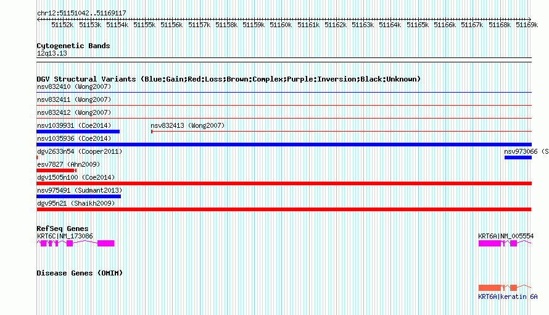The width and height of the screenshot is (549, 315).
Task: Click the 51153k ruler tick label
Action: [x=90, y=25]
